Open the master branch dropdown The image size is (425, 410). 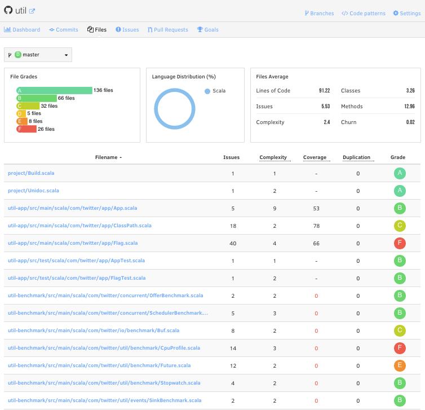pos(38,55)
